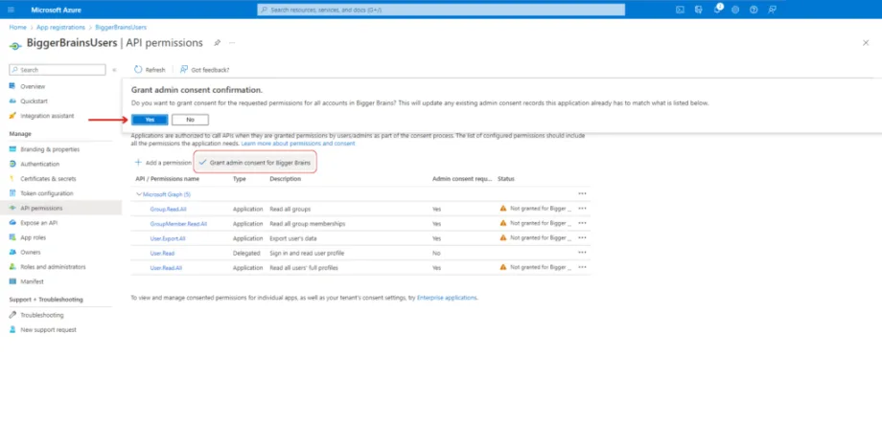Image resolution: width=882 pixels, height=425 pixels.
Task: Click Add a permission
Action: pyautogui.click(x=163, y=163)
